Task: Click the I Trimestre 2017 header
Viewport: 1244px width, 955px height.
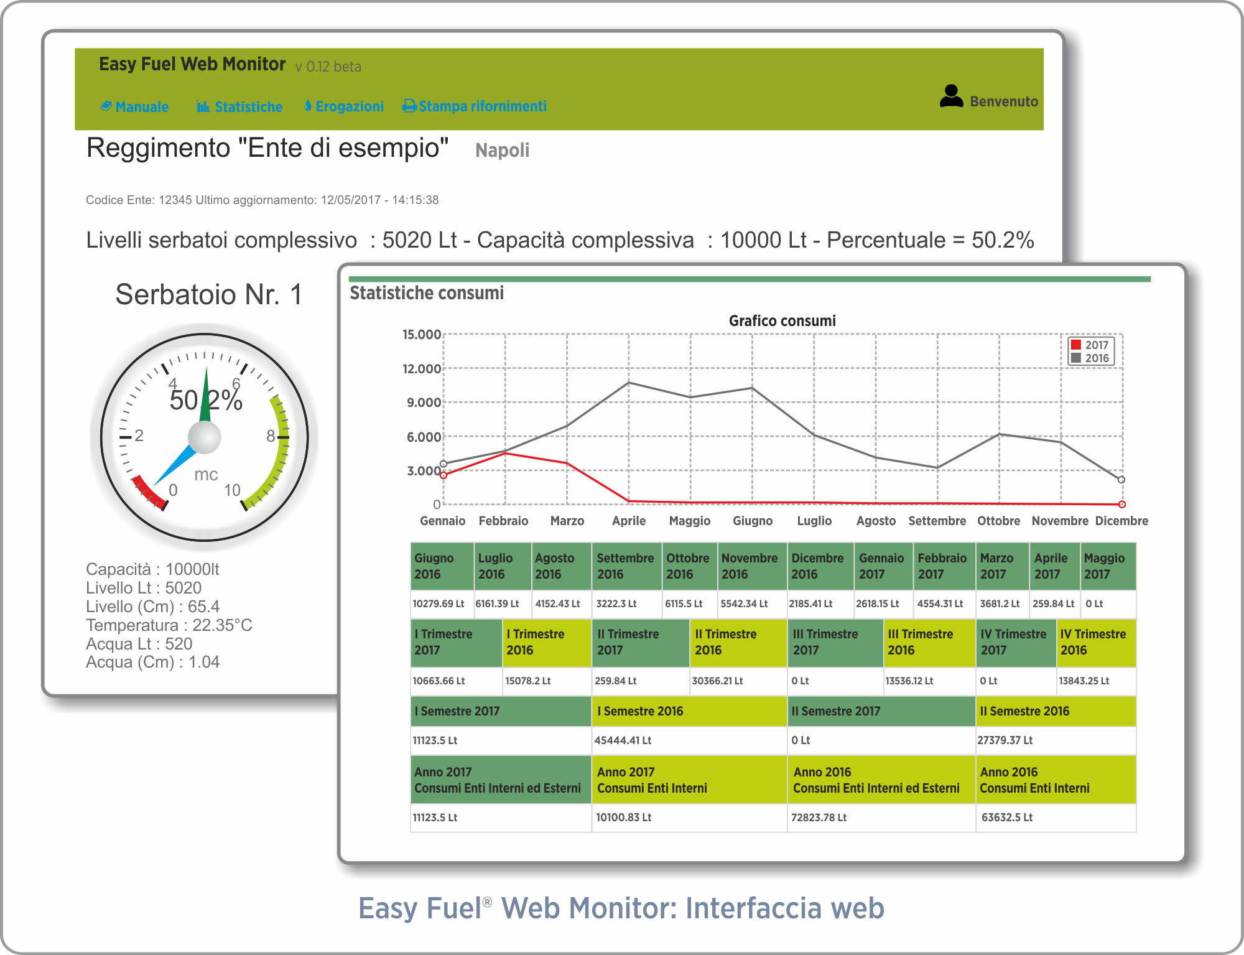Action: click(457, 643)
